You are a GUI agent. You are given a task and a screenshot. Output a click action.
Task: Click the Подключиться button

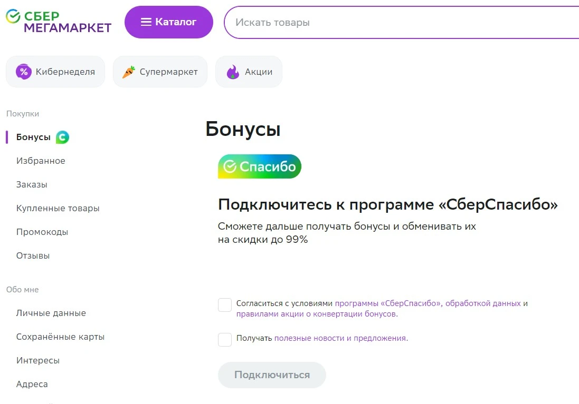pyautogui.click(x=272, y=375)
